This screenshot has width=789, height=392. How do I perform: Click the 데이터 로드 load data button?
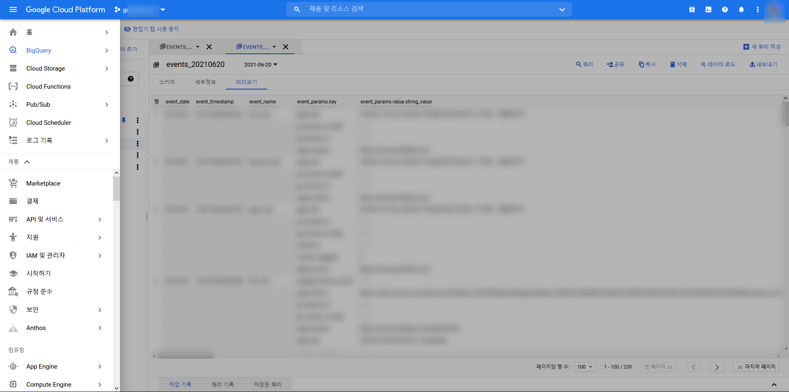click(x=718, y=64)
